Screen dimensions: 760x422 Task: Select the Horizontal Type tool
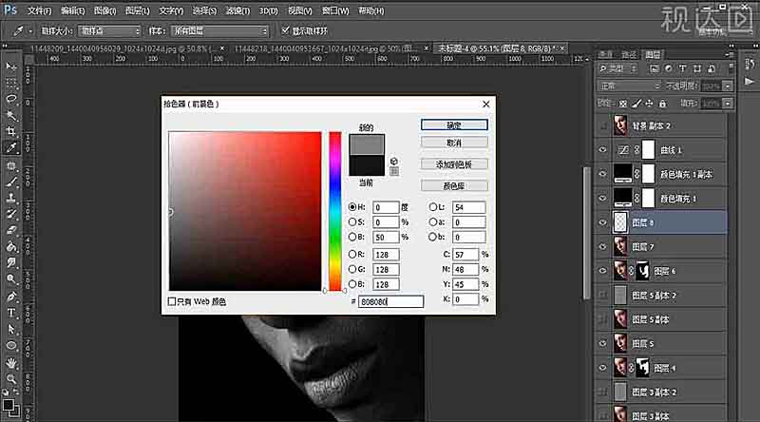[x=11, y=313]
